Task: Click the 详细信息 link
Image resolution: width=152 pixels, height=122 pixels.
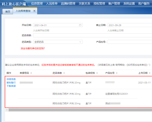Action: 11,79
